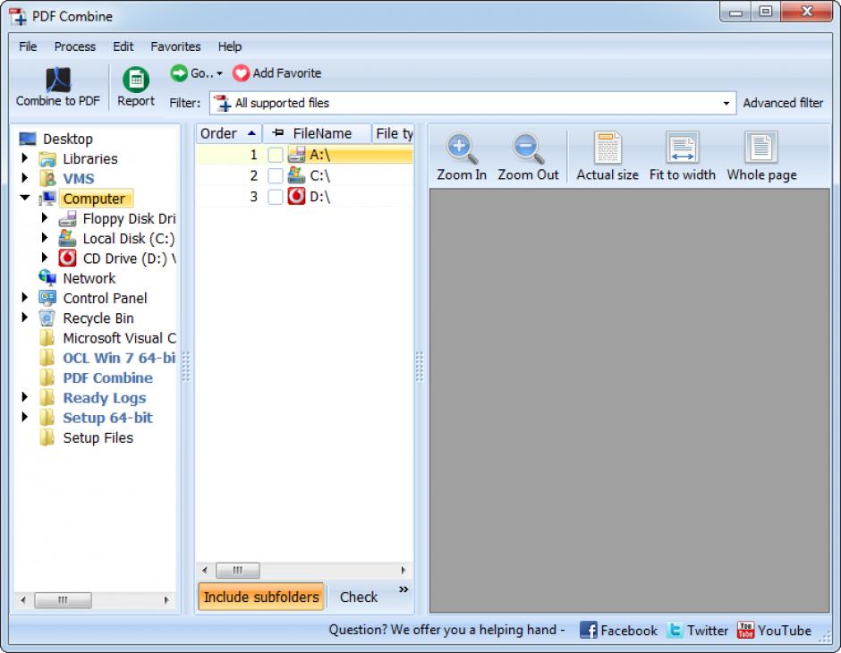Click the Zoom Out magnifier
The width and height of the screenshot is (841, 653).
tap(528, 148)
